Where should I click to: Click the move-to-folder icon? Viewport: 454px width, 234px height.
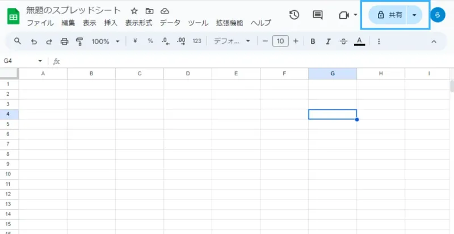(x=149, y=11)
